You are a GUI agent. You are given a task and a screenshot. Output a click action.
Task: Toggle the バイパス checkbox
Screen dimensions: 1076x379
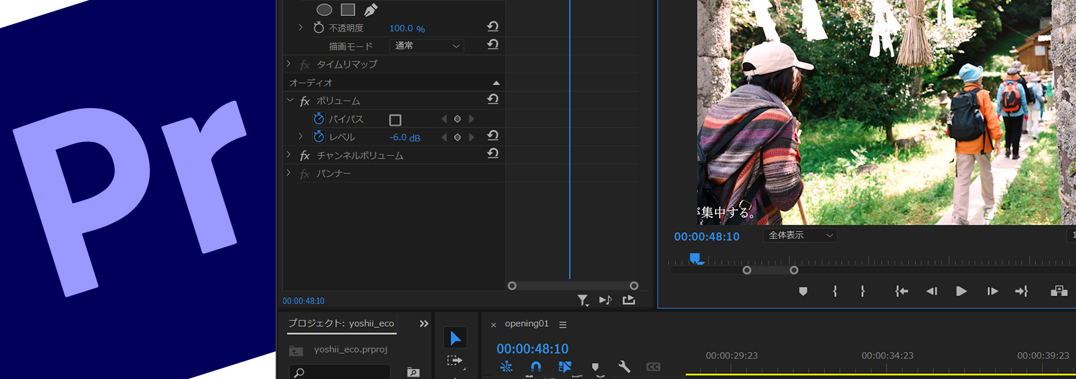tap(396, 120)
